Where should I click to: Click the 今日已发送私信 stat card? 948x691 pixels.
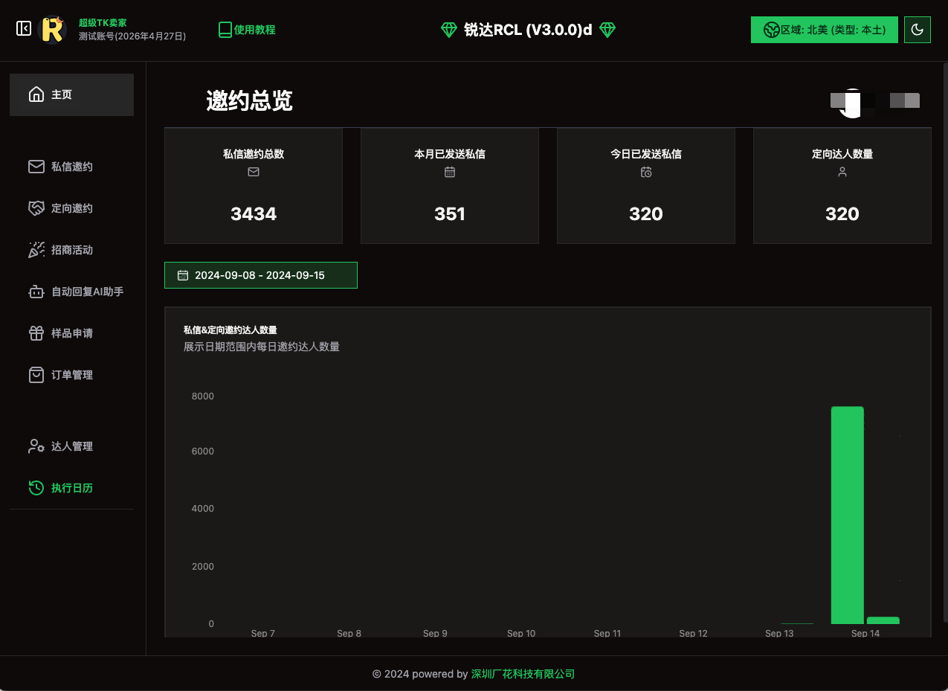coord(645,186)
